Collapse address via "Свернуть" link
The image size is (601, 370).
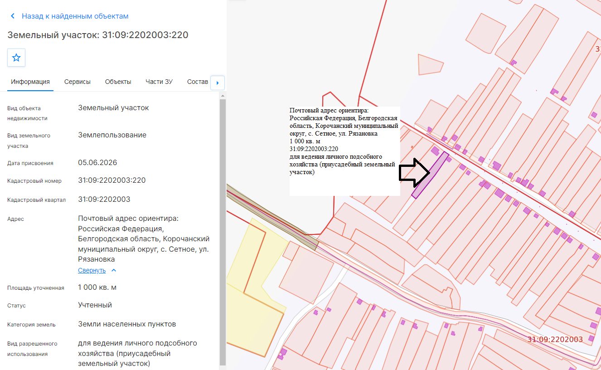coord(92,270)
